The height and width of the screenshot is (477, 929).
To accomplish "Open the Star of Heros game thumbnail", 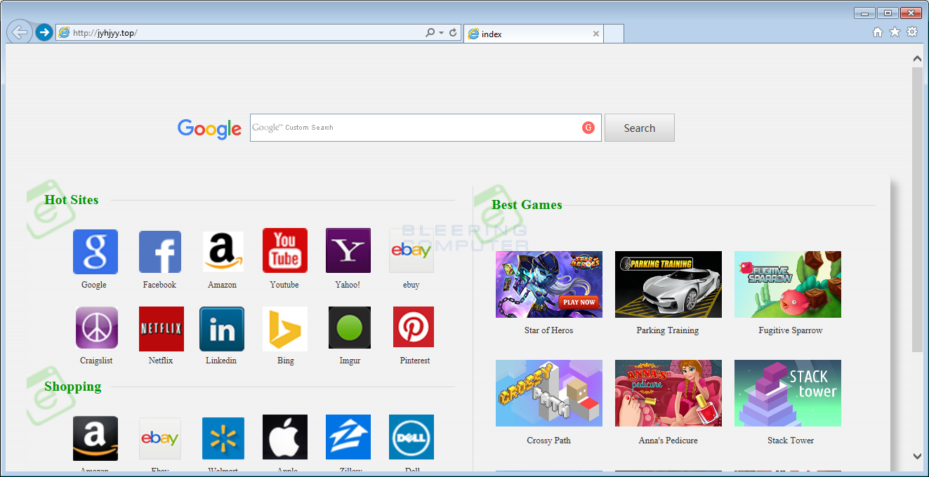I will pos(549,284).
